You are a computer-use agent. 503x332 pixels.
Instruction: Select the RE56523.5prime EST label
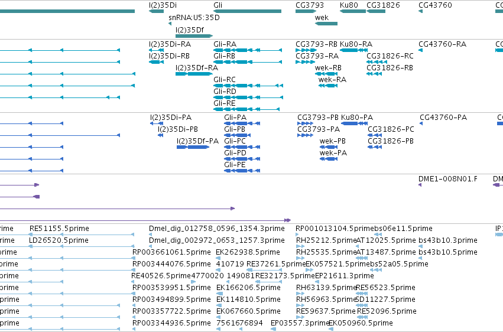tap(385, 288)
